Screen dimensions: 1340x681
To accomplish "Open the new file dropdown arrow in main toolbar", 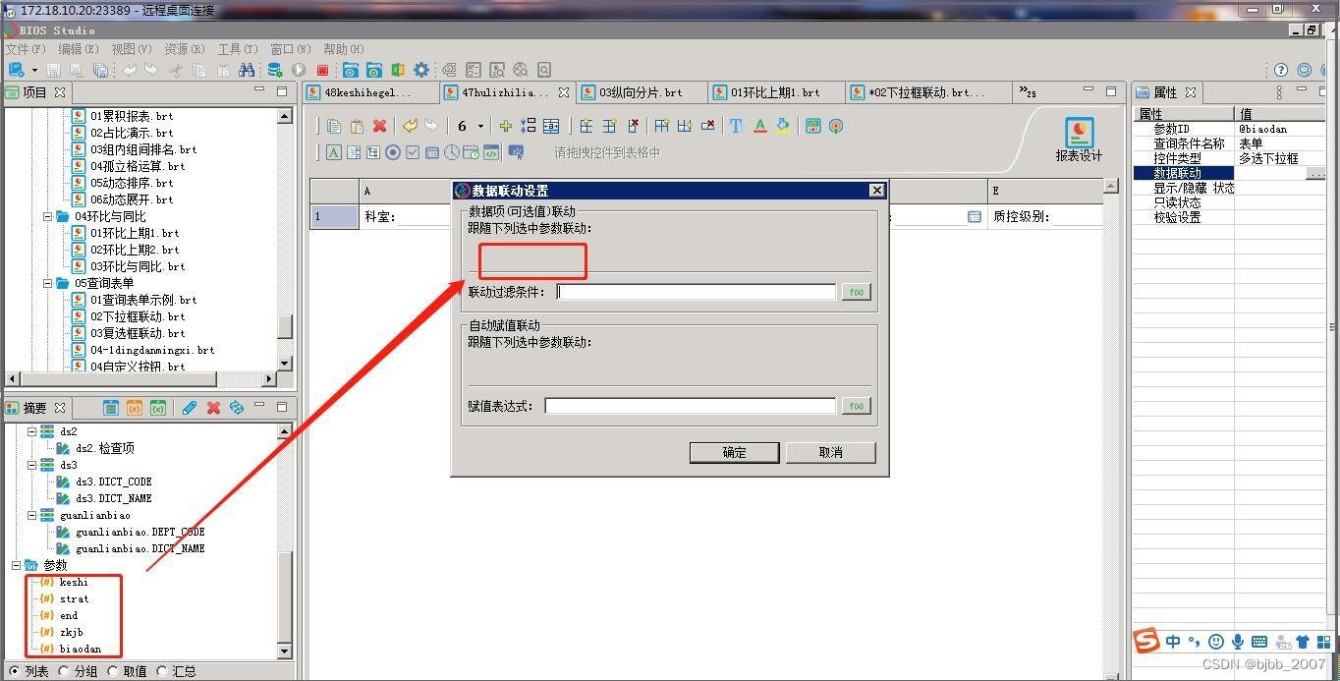I will (x=34, y=71).
